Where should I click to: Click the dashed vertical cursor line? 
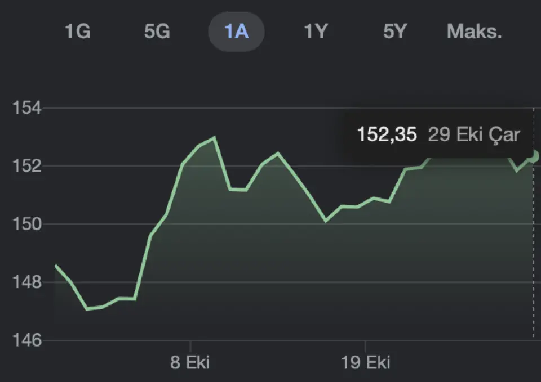(533, 253)
